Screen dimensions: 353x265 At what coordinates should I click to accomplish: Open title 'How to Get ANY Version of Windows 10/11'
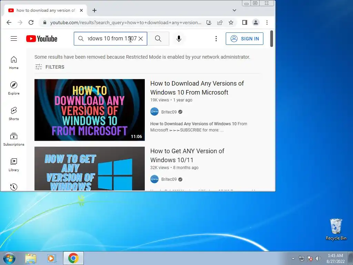click(x=187, y=156)
